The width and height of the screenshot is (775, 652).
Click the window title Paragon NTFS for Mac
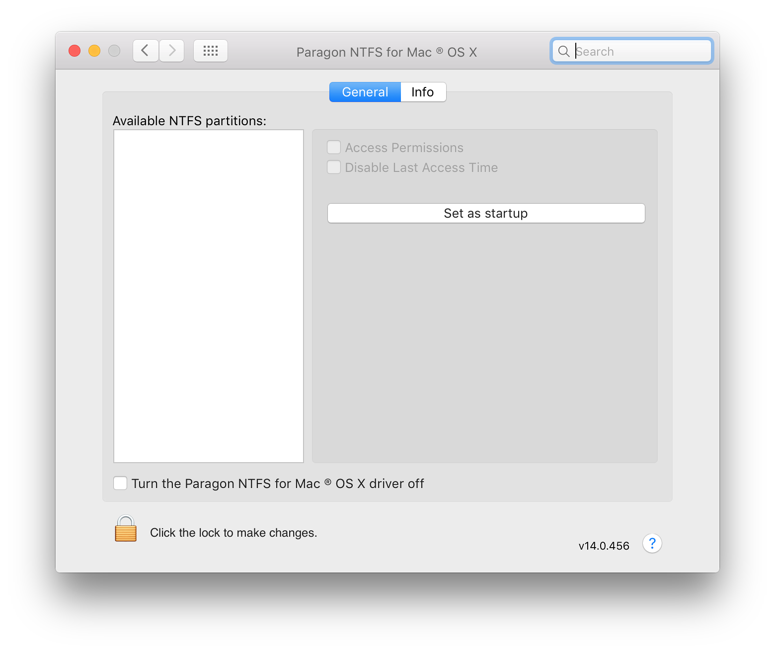387,52
